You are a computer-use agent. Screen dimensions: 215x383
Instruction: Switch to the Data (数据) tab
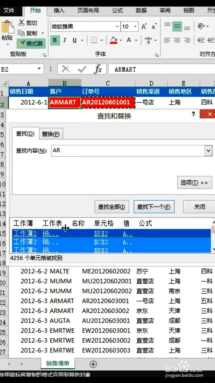(141, 10)
